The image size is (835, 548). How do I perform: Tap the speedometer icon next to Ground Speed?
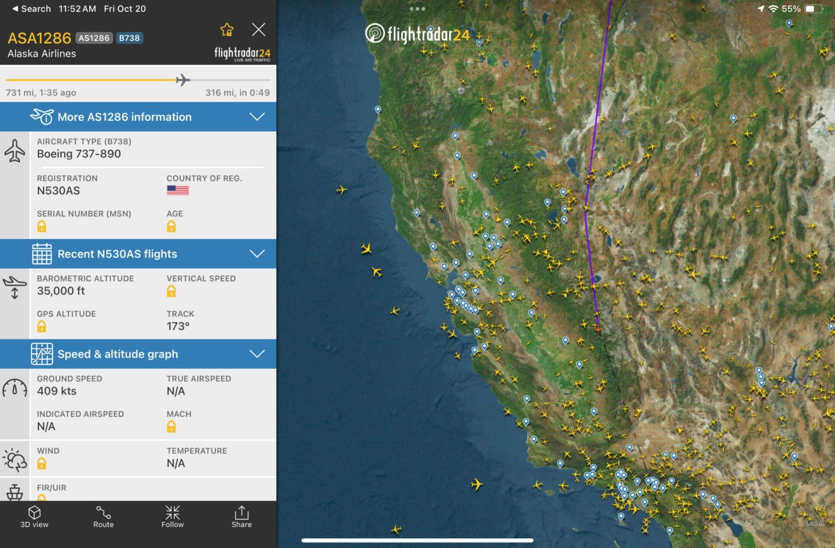pos(14,388)
